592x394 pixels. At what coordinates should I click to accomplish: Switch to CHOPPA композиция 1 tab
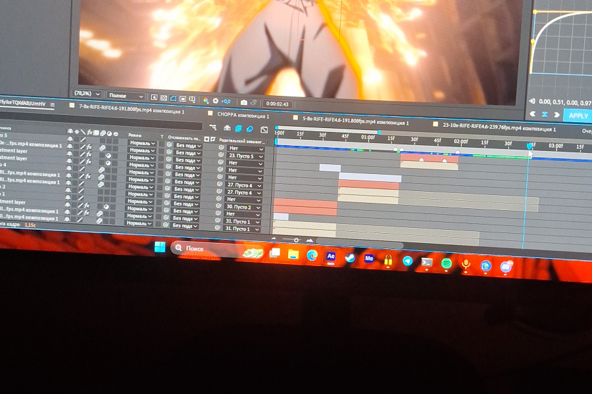pyautogui.click(x=243, y=116)
